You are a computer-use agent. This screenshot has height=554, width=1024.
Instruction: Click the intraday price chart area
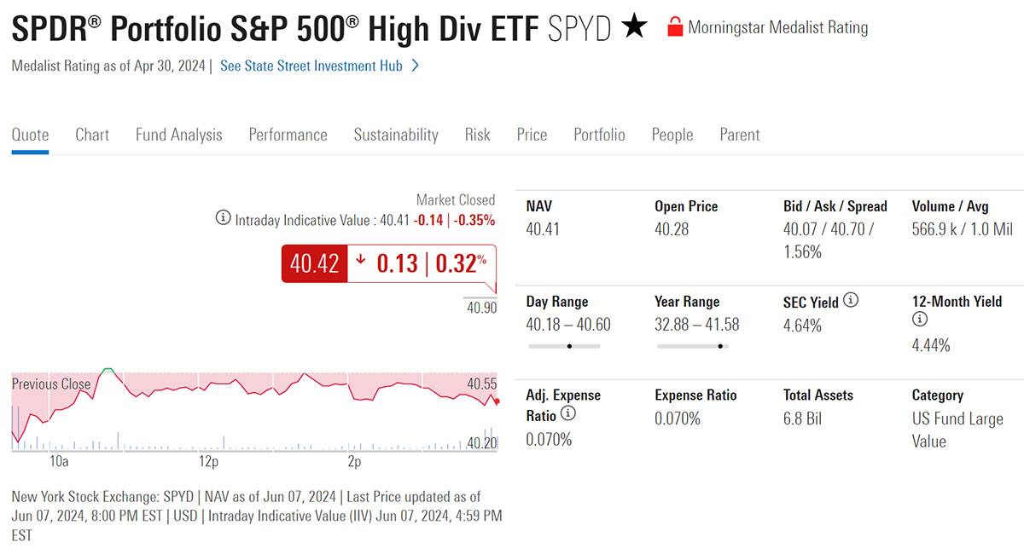click(256, 409)
